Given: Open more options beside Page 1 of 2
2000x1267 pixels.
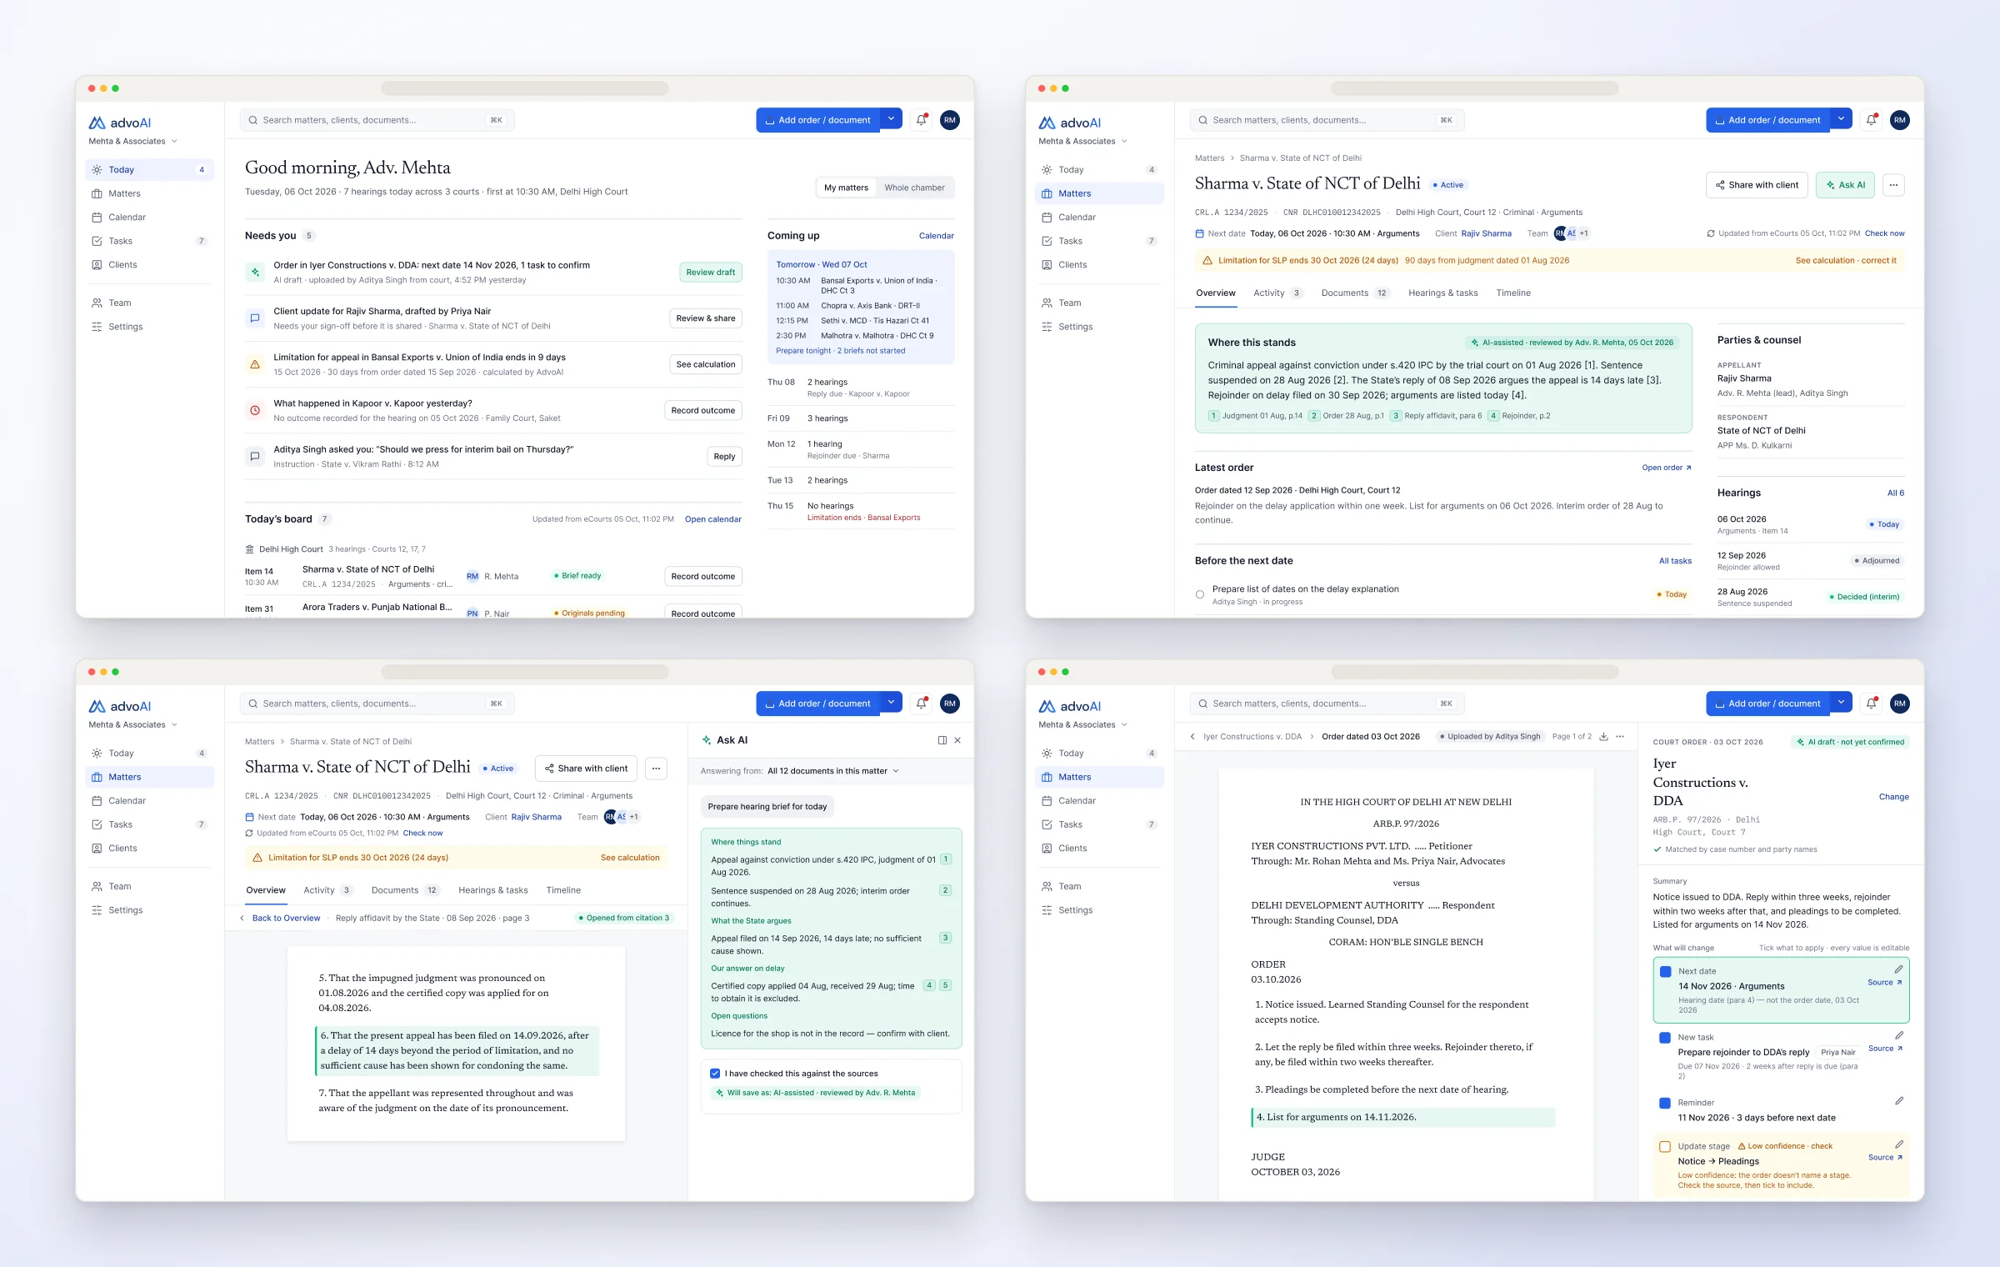Looking at the screenshot, I should coord(1620,737).
